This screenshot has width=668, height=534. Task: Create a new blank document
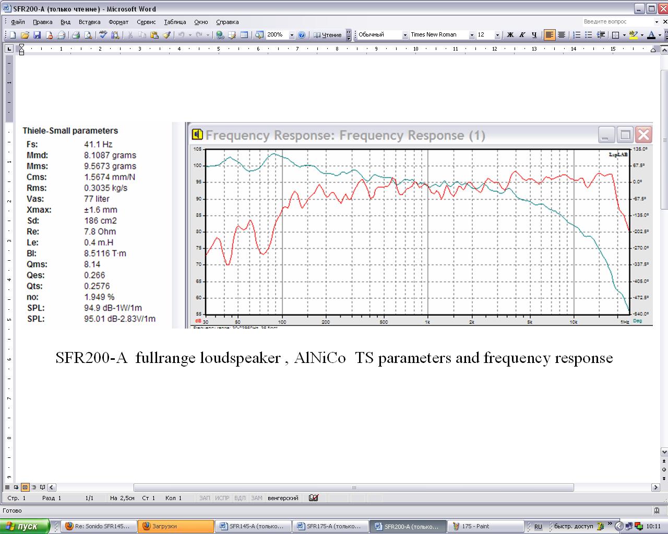coord(13,35)
